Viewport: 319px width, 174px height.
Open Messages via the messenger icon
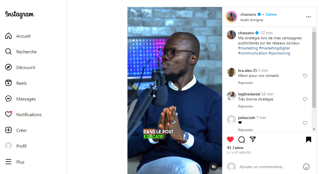click(8, 99)
